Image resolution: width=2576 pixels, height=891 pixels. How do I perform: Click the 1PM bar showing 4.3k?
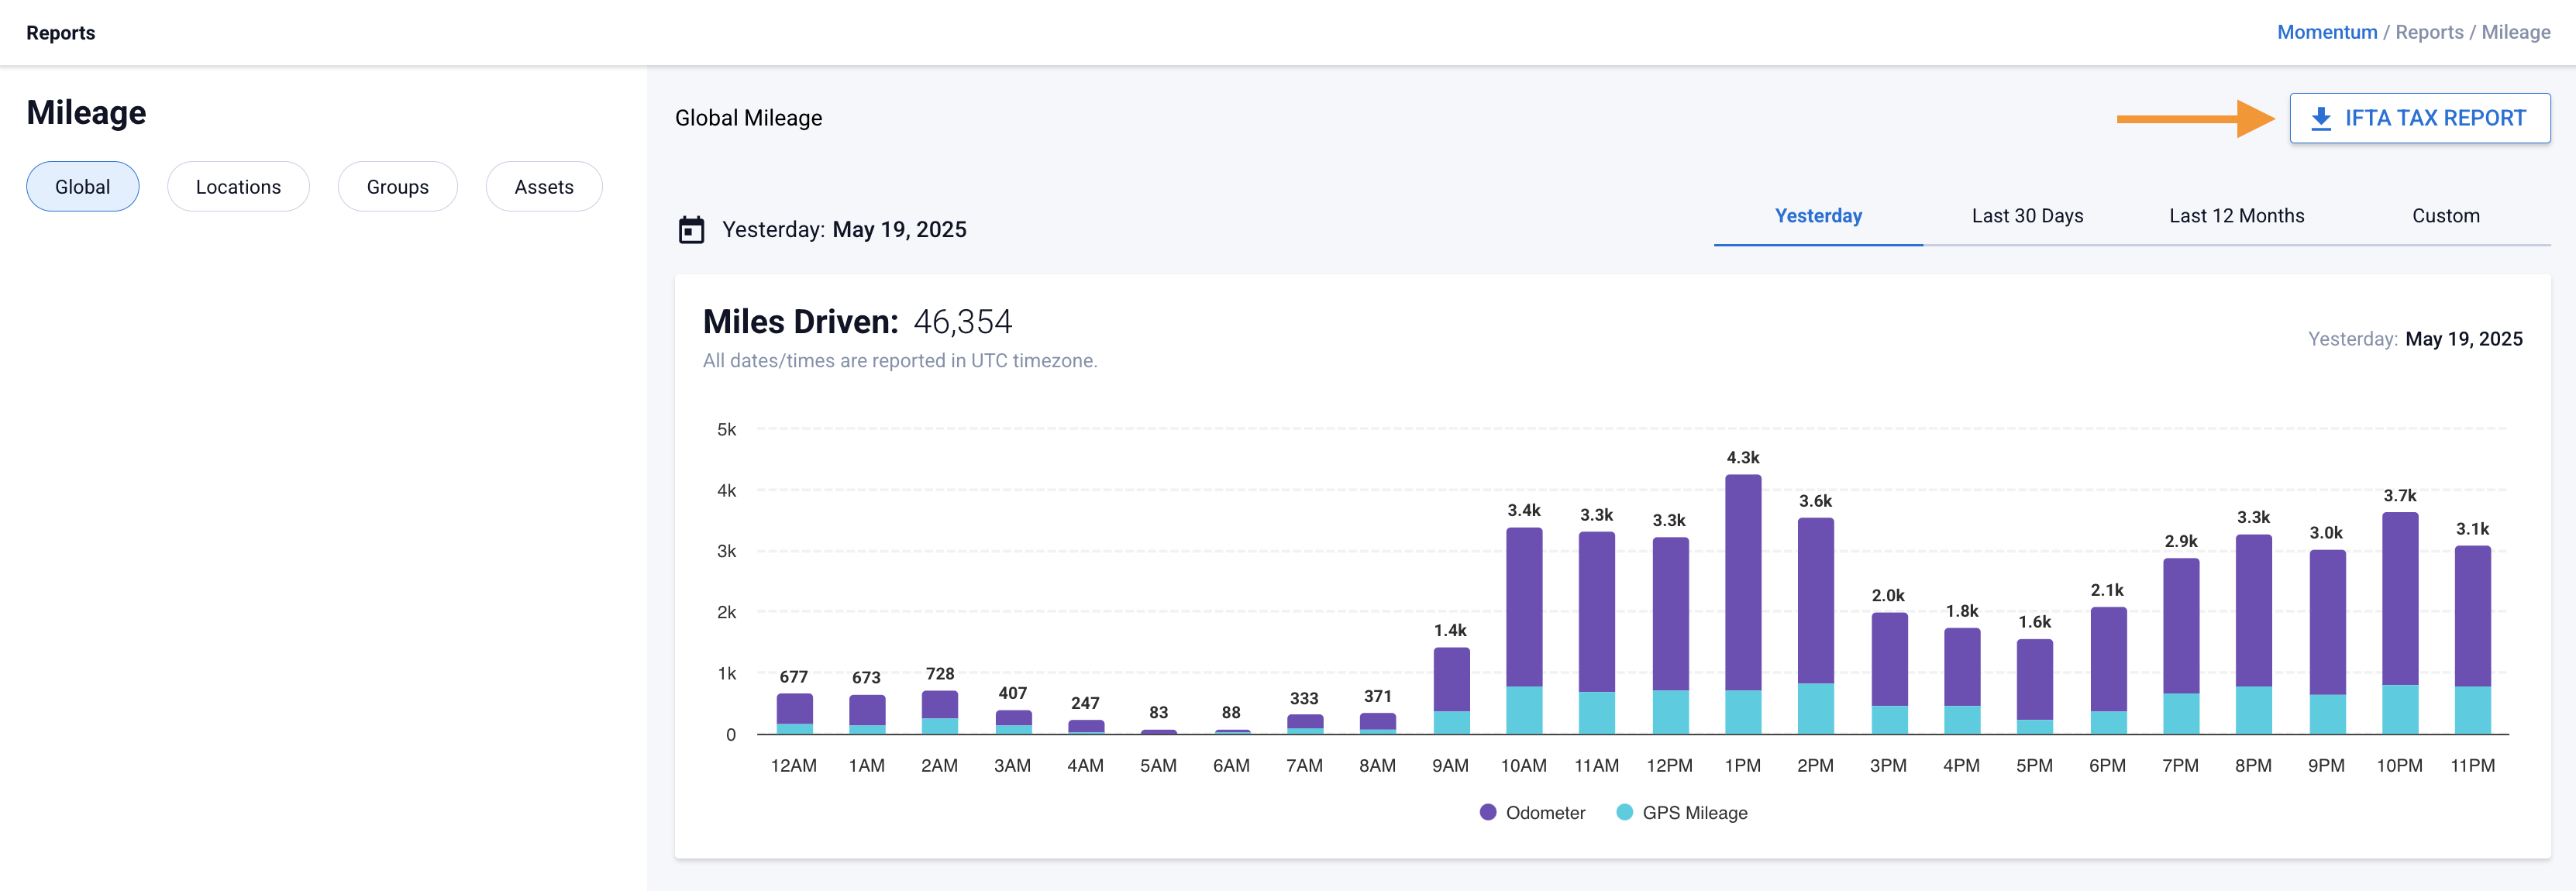[1742, 600]
